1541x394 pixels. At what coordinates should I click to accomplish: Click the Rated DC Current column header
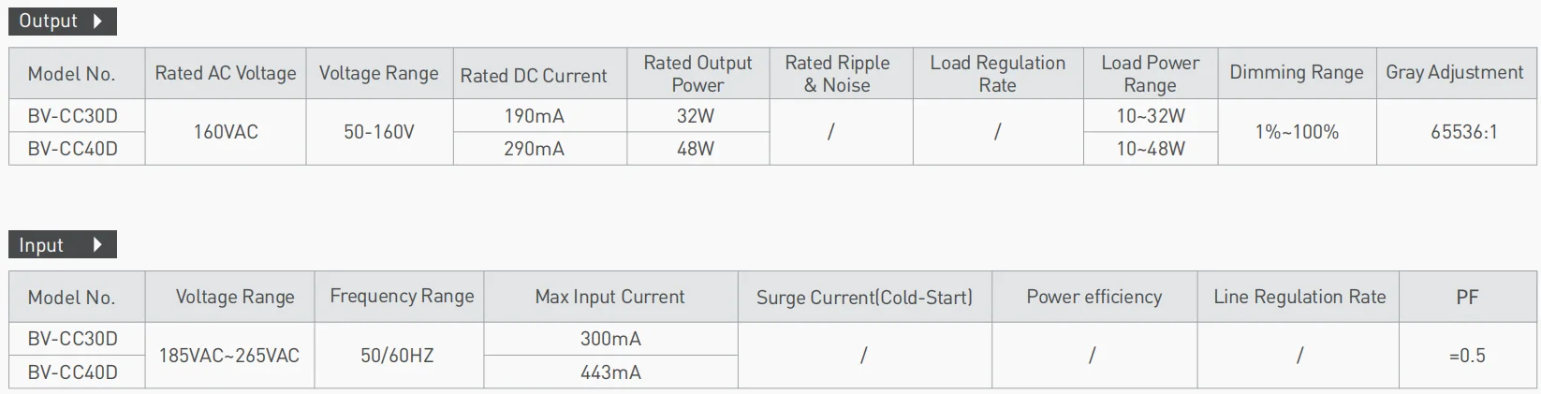coord(534,75)
